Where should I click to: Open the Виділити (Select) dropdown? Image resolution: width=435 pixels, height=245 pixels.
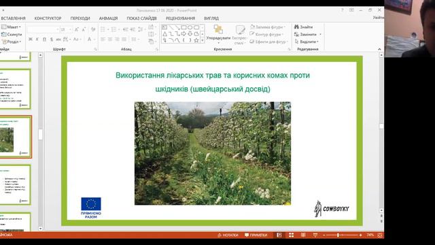[x=307, y=42]
